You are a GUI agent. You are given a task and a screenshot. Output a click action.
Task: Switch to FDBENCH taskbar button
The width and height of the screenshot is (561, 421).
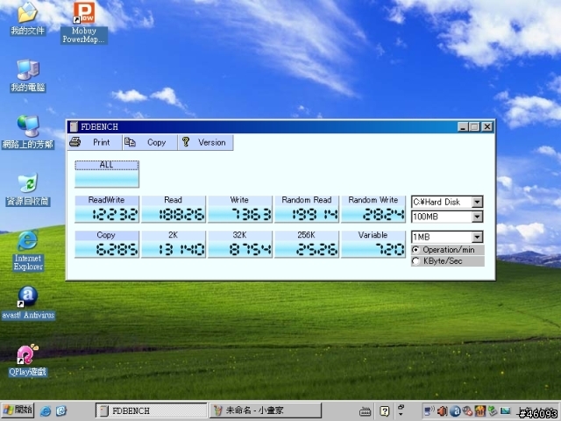[152, 410]
